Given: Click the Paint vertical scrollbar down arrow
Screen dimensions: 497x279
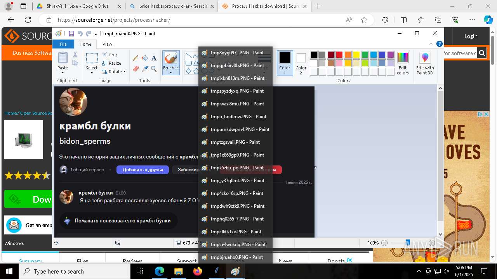Looking at the screenshot, I should [440, 234].
